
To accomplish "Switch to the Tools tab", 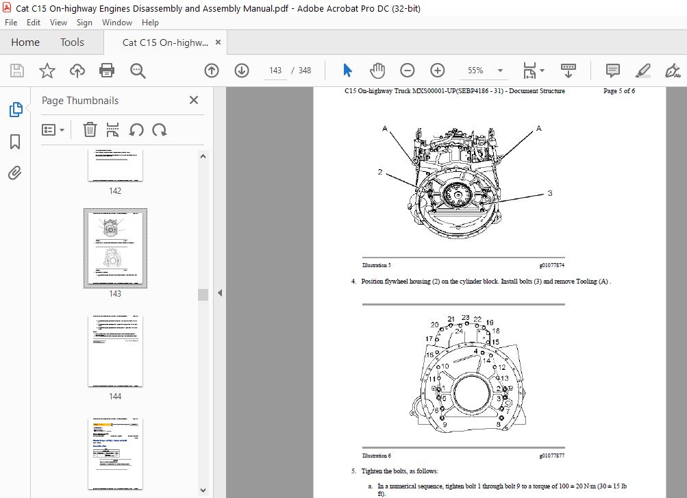I will tap(72, 42).
